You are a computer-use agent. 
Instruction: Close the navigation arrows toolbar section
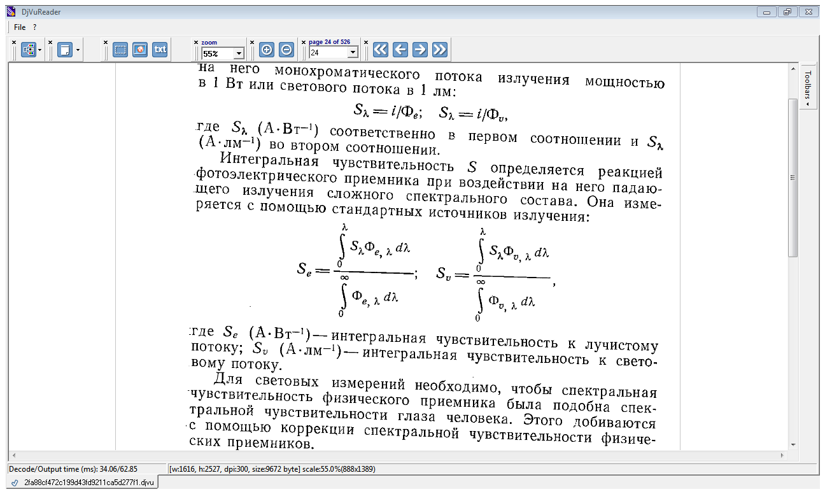(366, 42)
